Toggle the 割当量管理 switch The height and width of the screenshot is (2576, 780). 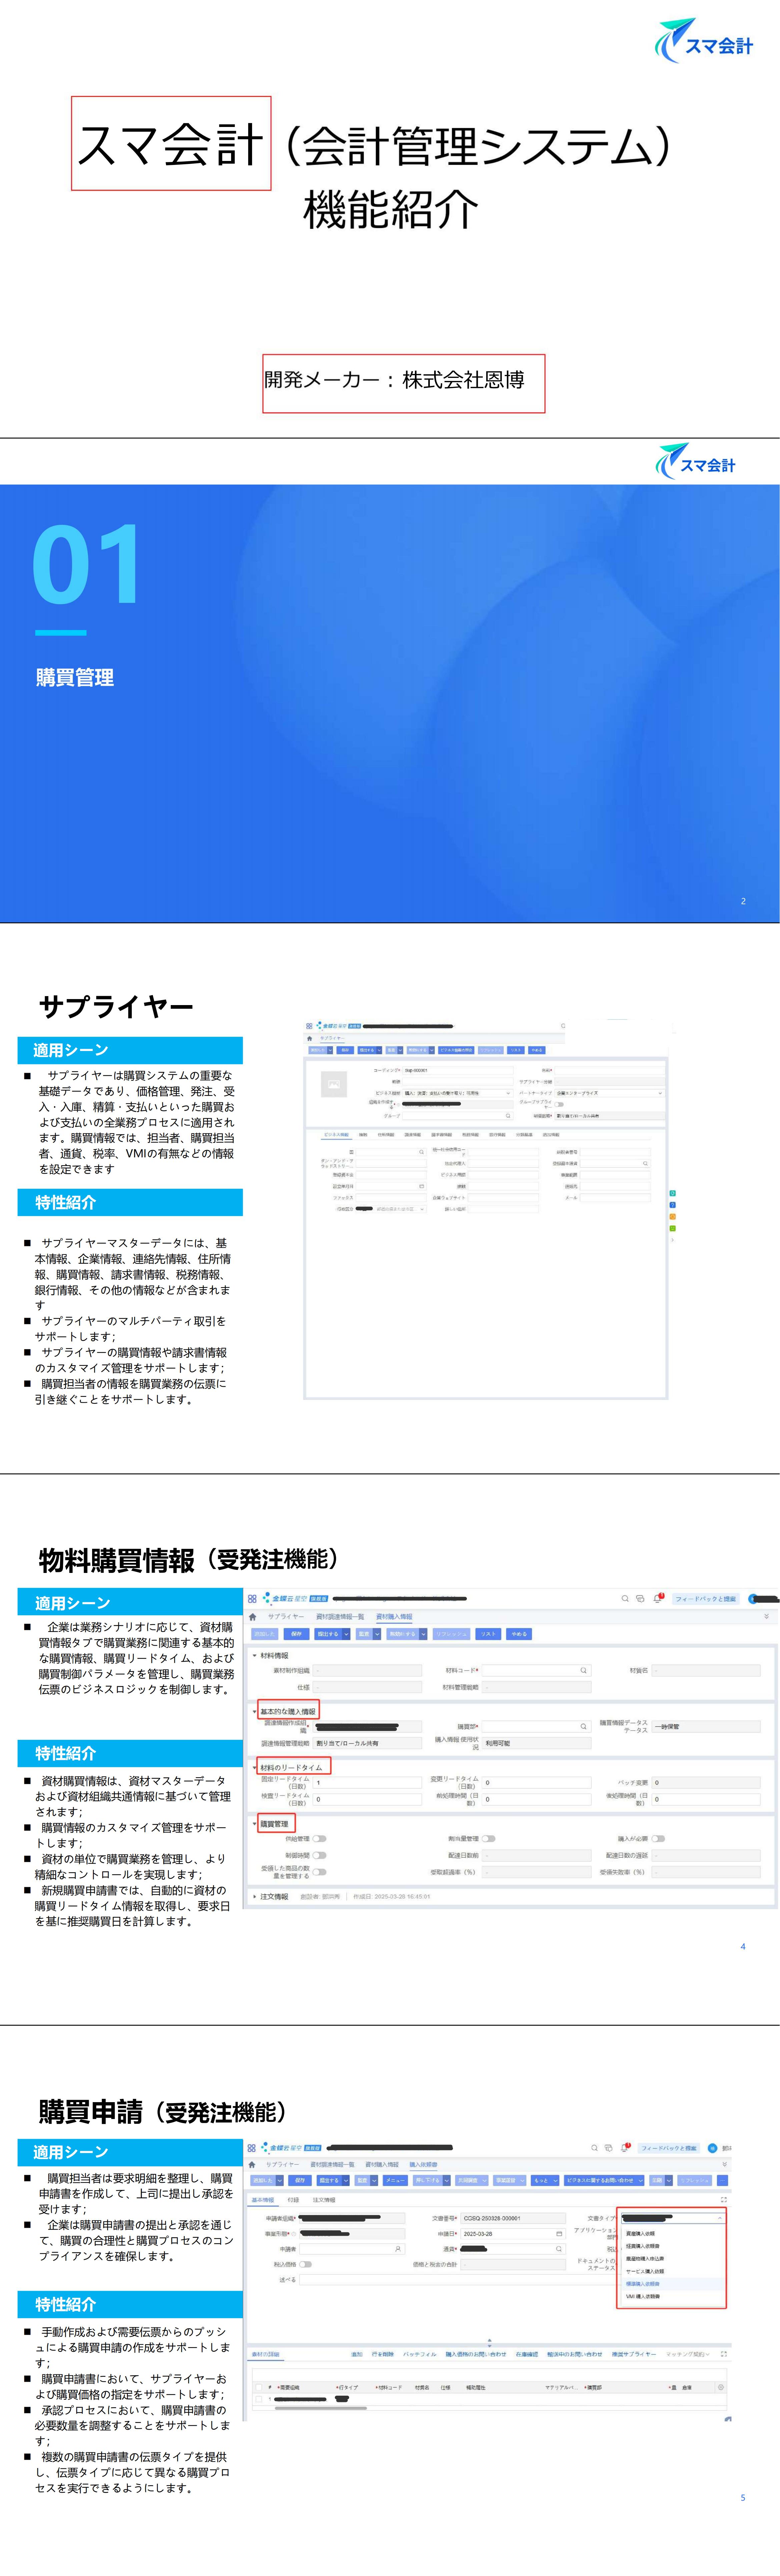point(489,1839)
